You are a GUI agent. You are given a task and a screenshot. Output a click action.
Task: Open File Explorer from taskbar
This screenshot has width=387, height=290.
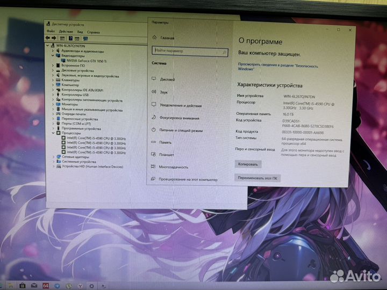click(x=11, y=286)
